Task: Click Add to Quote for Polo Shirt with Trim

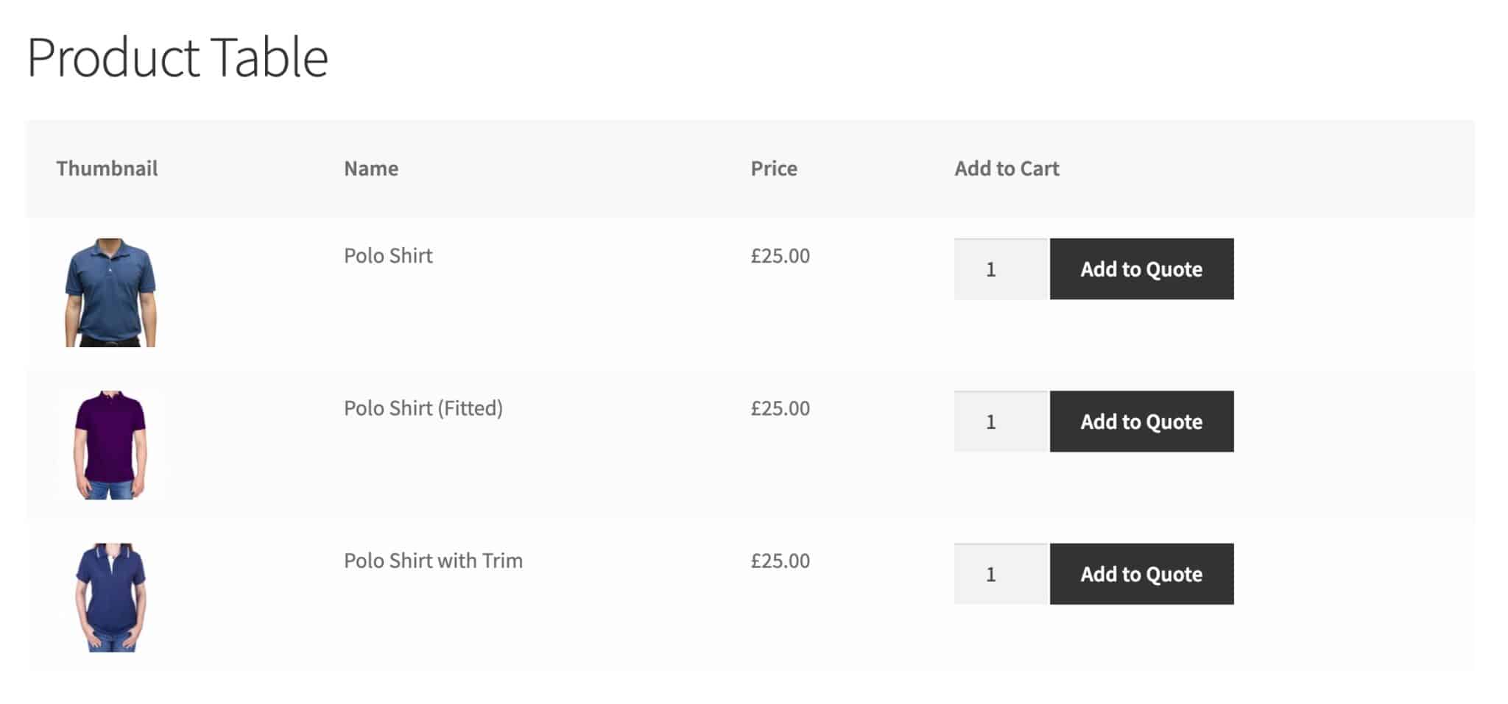Action: (x=1141, y=575)
